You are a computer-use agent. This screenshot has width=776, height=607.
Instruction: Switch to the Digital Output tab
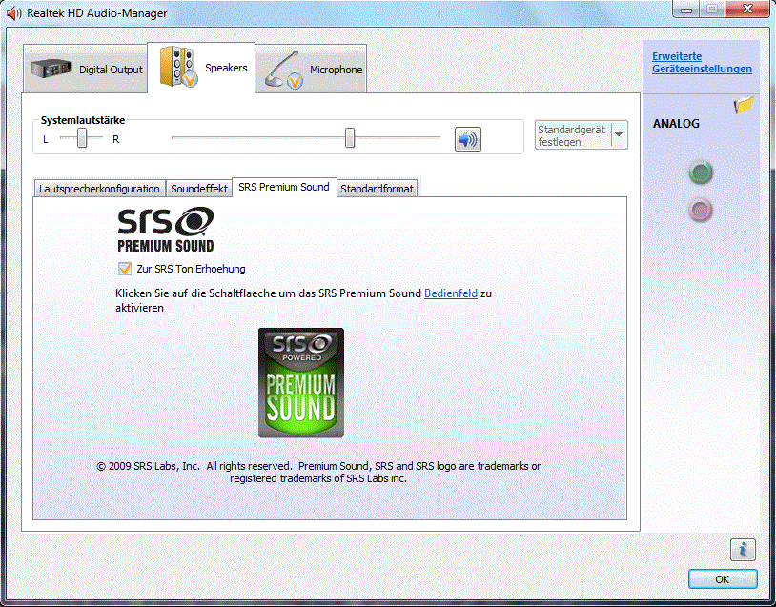coord(86,69)
